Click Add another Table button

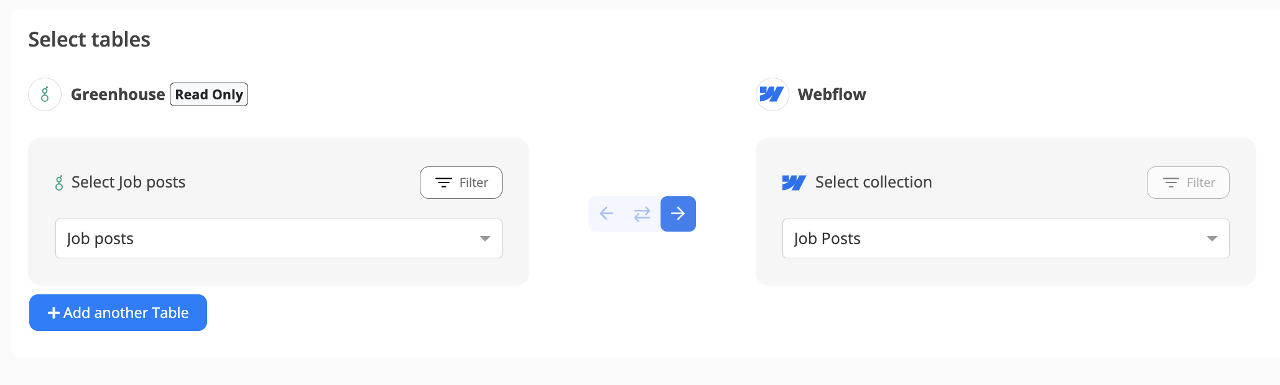118,312
